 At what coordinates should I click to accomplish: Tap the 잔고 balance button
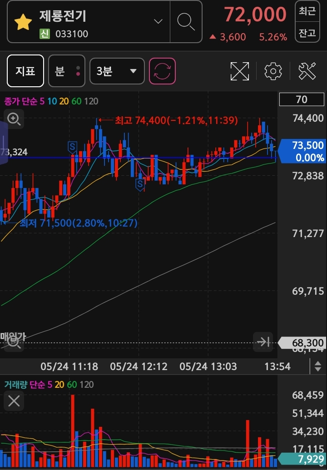coord(307,32)
